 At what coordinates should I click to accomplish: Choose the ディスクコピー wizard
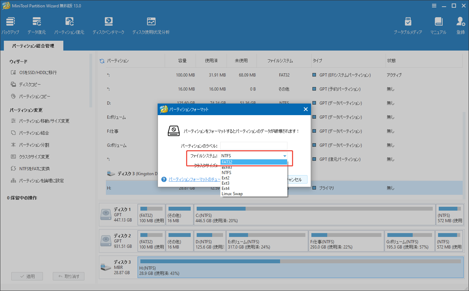point(26,85)
